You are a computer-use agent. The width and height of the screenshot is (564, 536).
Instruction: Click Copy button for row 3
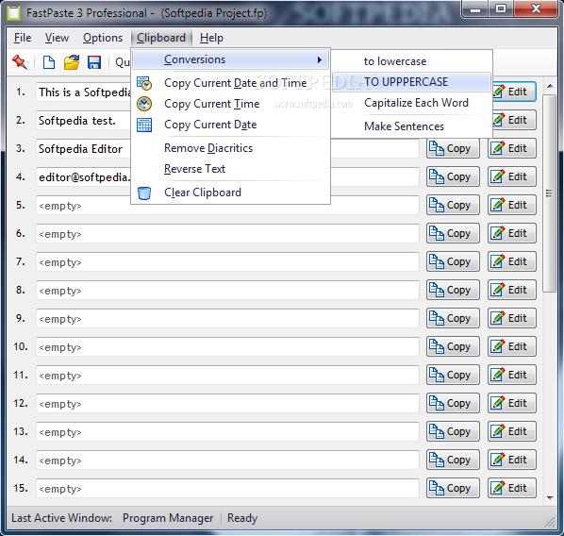pyautogui.click(x=453, y=148)
